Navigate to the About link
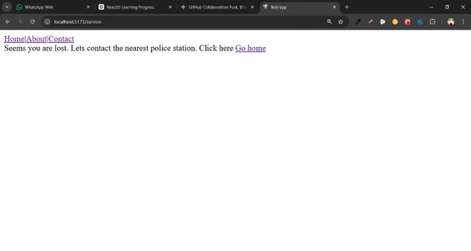 (x=36, y=39)
